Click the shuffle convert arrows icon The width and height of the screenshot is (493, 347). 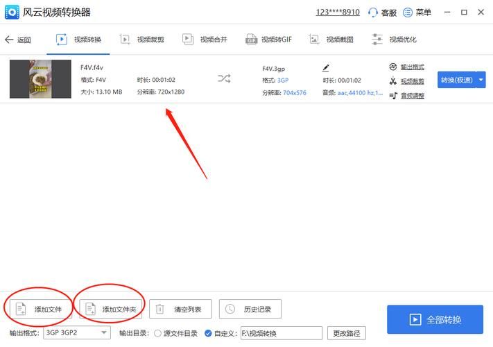(x=224, y=79)
